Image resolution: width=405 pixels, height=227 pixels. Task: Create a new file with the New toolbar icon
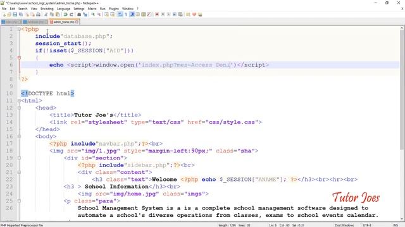[4, 15]
